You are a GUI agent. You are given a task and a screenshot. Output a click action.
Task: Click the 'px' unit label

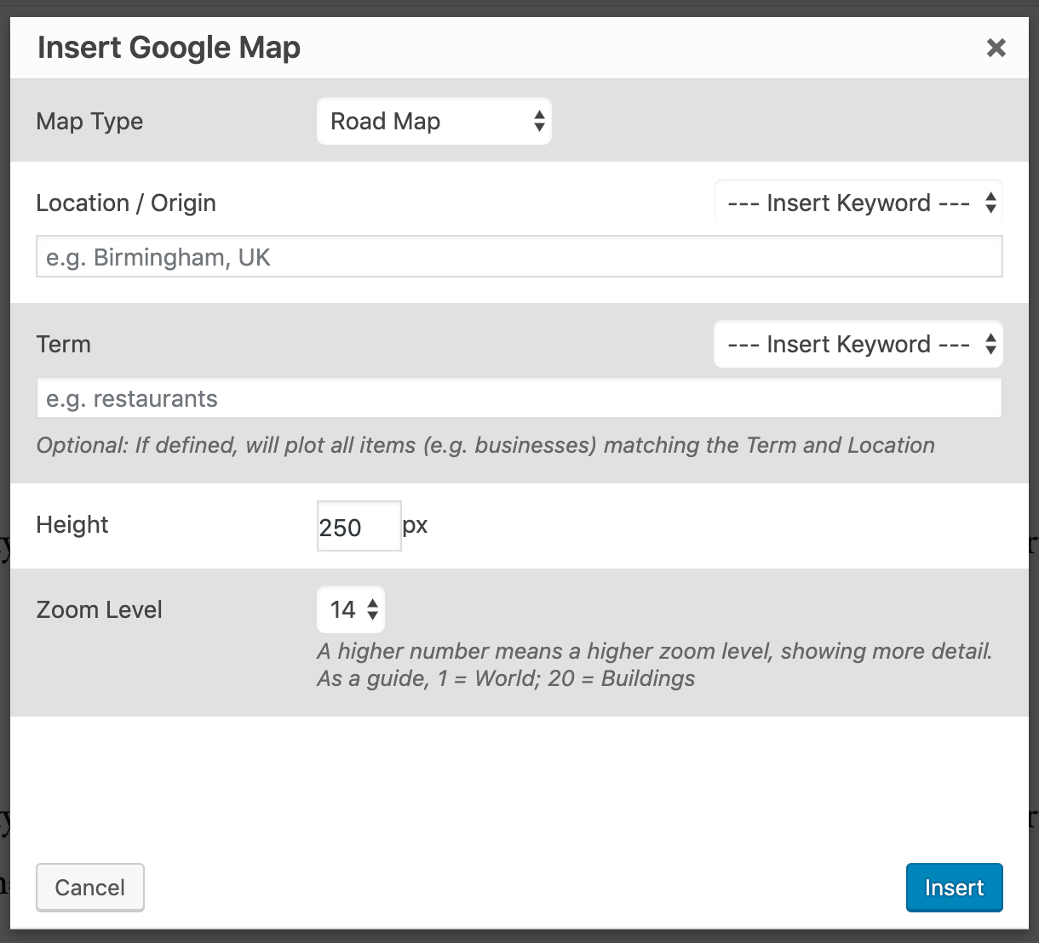pyautogui.click(x=415, y=526)
